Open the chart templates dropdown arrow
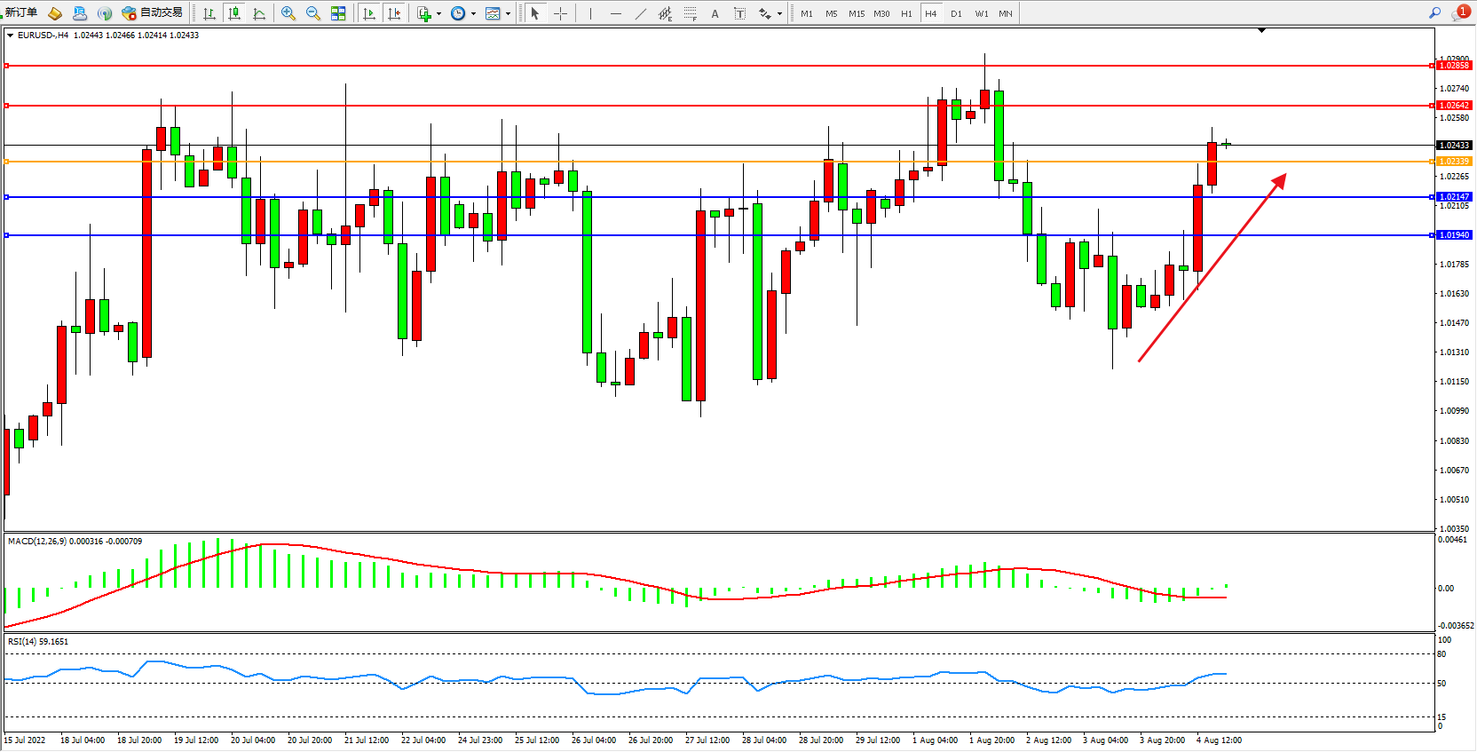The height and width of the screenshot is (752, 1477). [x=508, y=13]
